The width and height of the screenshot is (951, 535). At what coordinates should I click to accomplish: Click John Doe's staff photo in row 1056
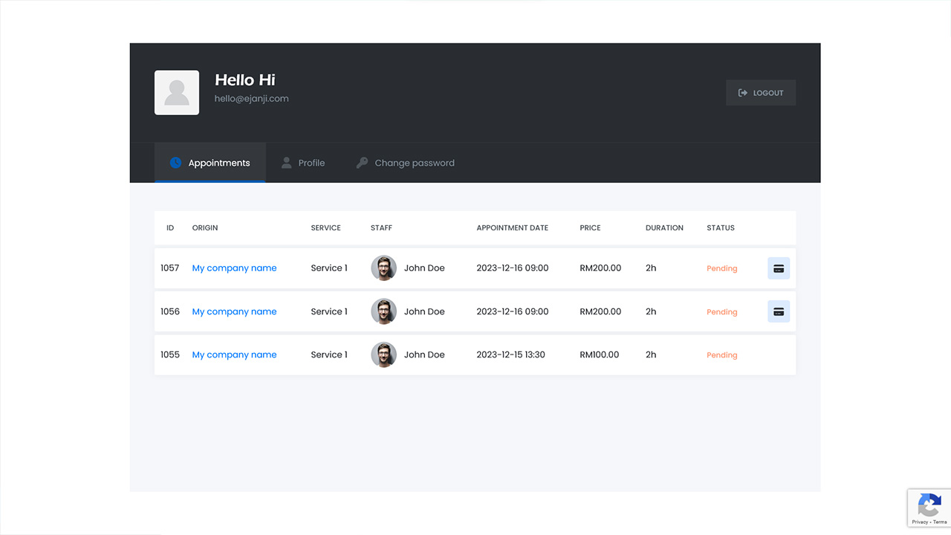[x=383, y=311]
